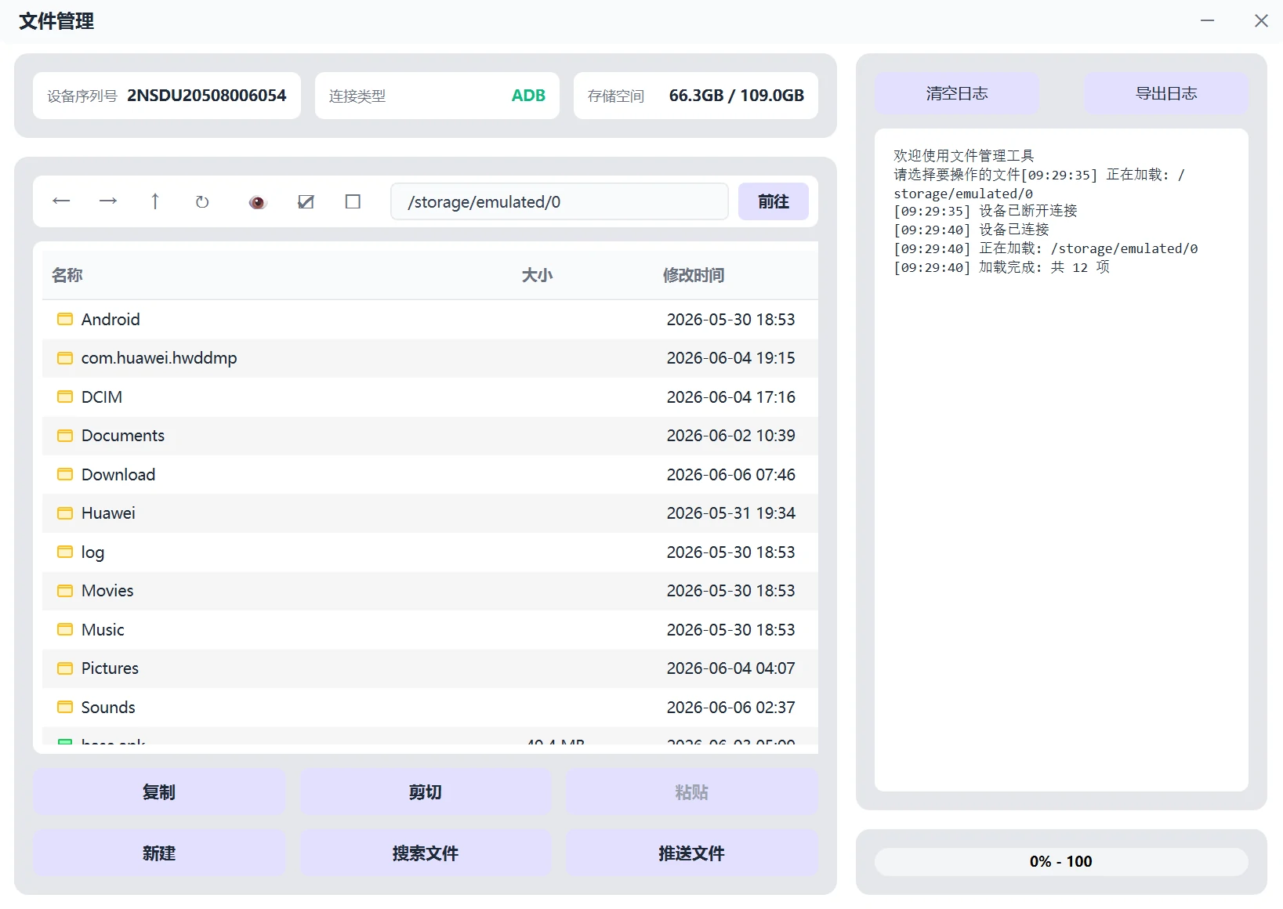The height and width of the screenshot is (909, 1283).
Task: Click the deselect-all empty box icon
Action: [353, 201]
